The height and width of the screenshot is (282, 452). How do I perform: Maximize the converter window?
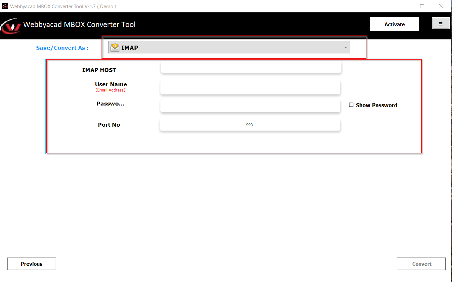[x=422, y=6]
